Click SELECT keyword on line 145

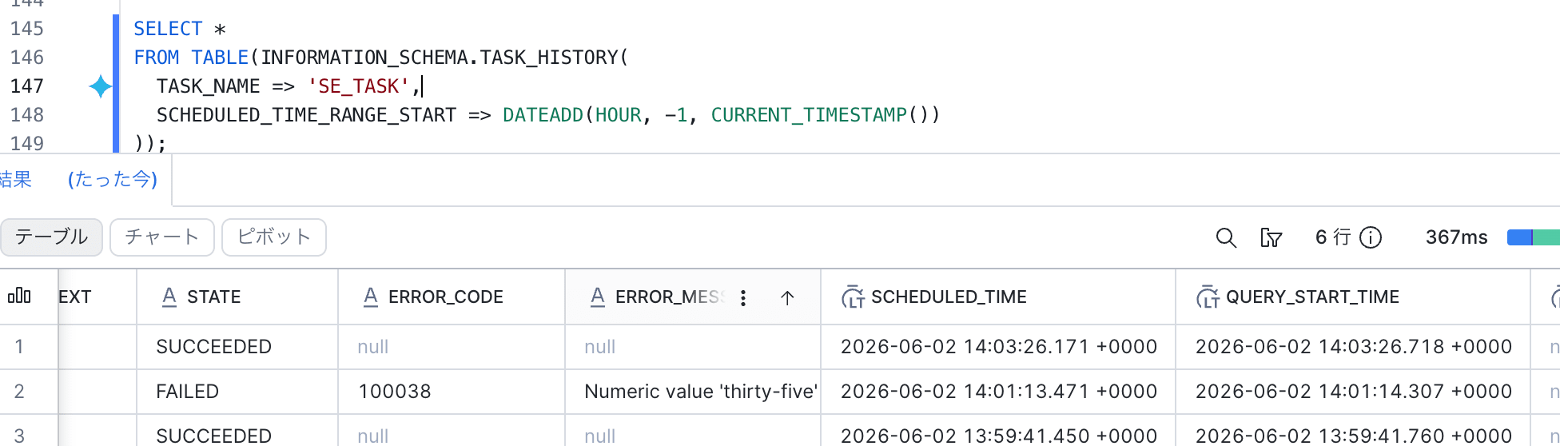tap(168, 29)
